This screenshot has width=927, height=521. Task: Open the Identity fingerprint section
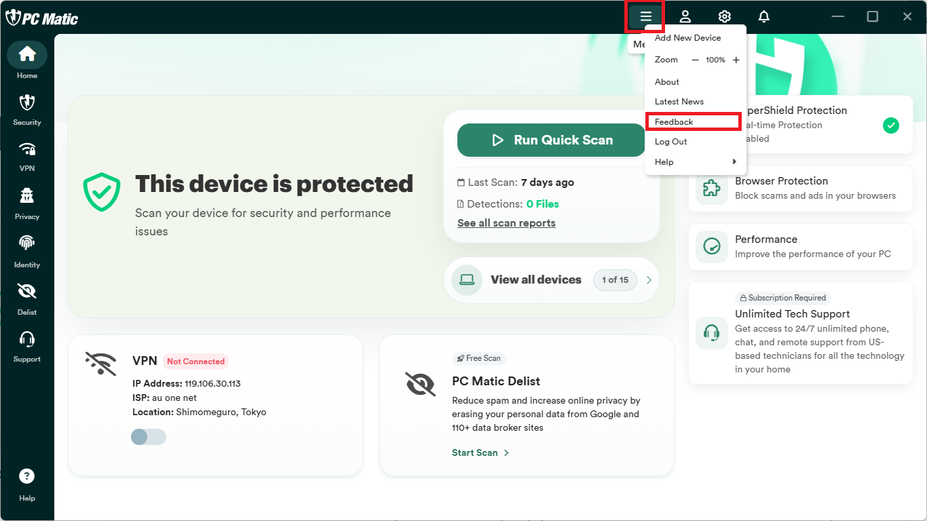pos(27,251)
